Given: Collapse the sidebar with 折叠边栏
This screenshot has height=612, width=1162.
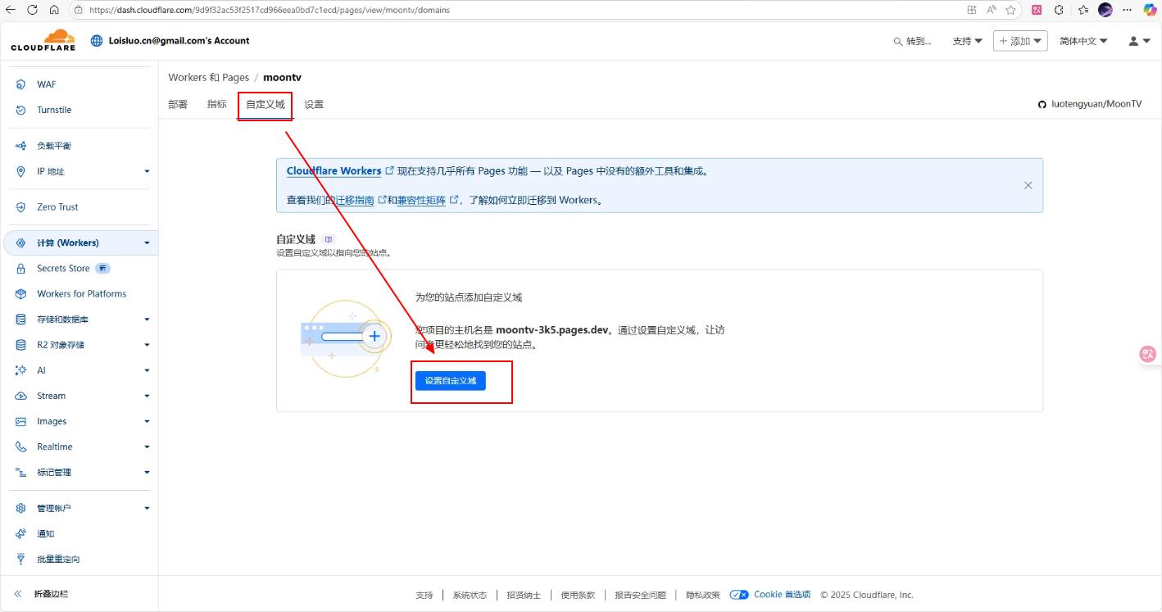Looking at the screenshot, I should (x=41, y=594).
